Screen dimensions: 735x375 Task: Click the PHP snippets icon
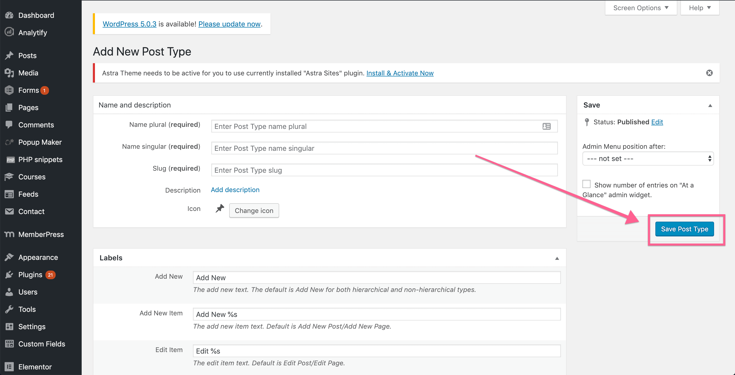click(10, 160)
